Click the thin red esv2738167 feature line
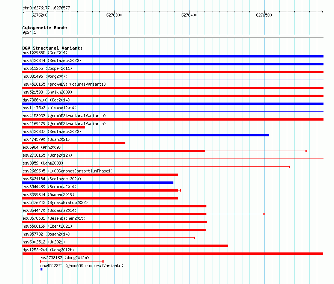The height and width of the screenshot is (284, 334). pyautogui.click(x=72, y=261)
